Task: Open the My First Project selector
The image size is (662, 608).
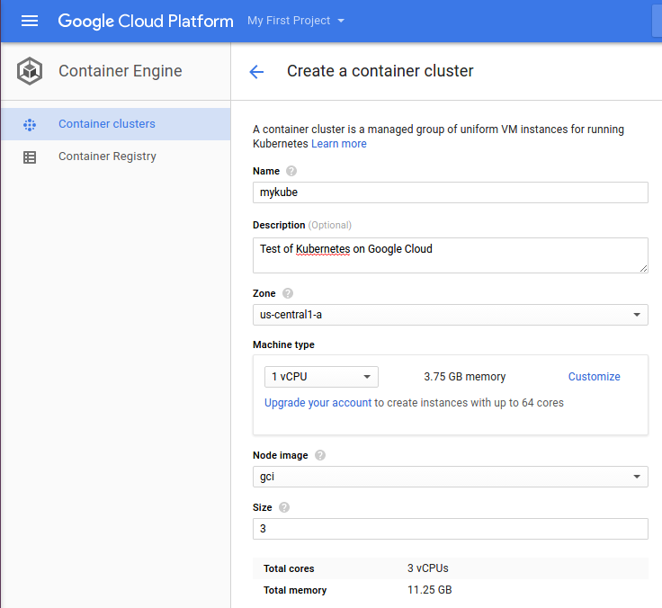Action: click(x=296, y=21)
